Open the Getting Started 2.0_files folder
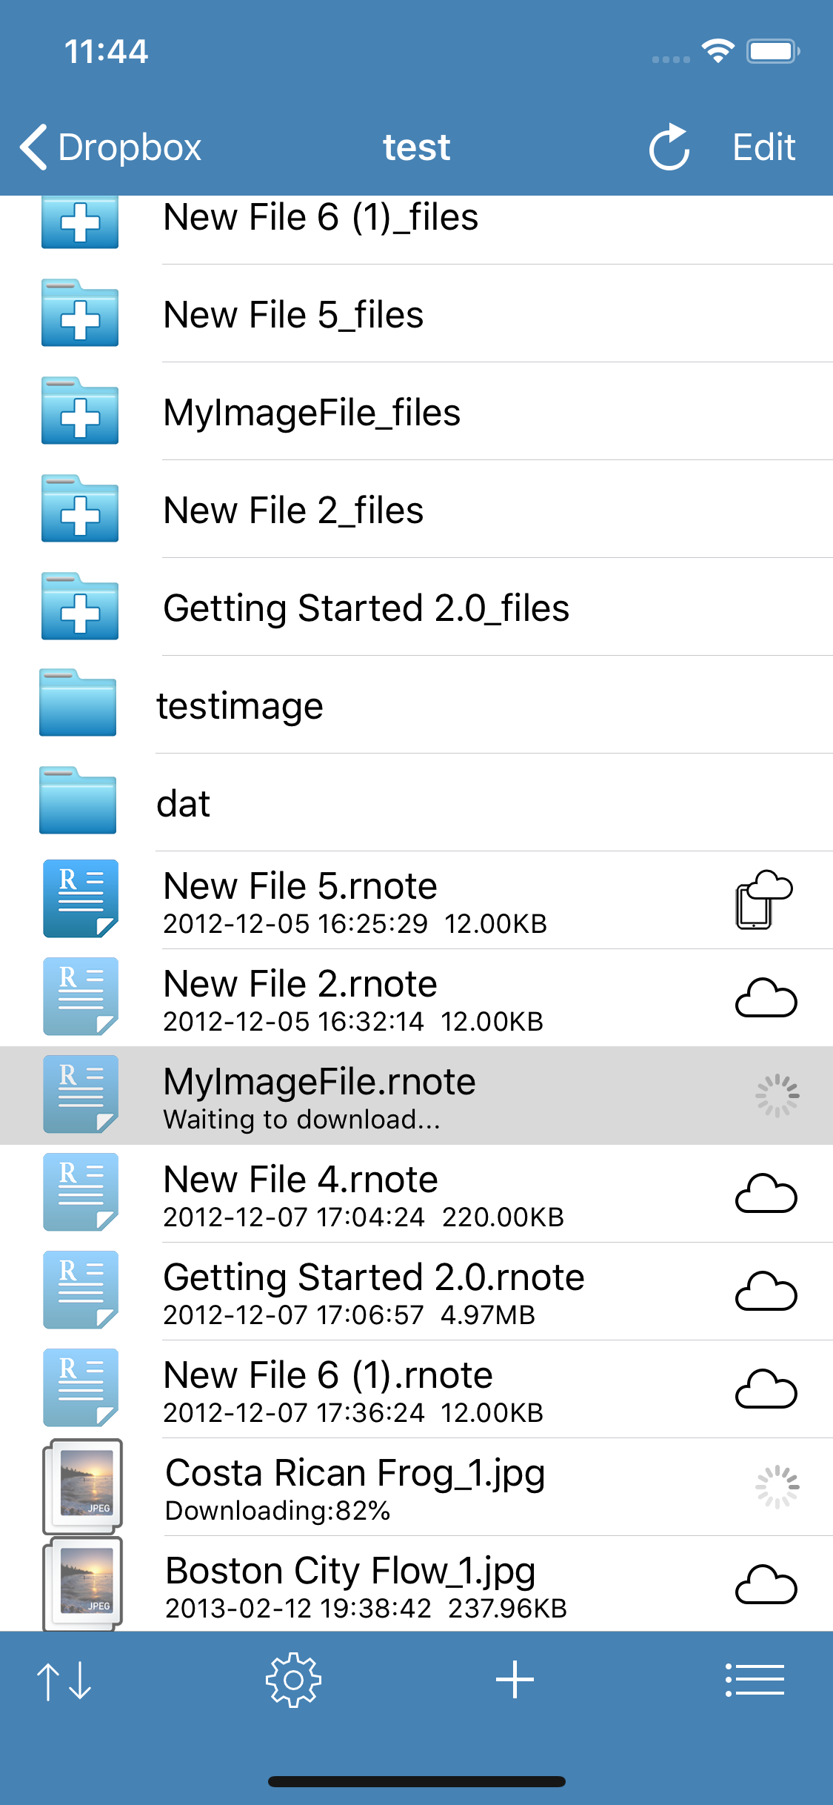The height and width of the screenshot is (1805, 833). (x=366, y=608)
